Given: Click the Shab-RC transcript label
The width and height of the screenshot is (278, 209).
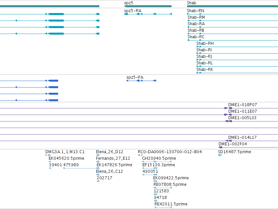Looking at the screenshot, I should (x=196, y=37).
